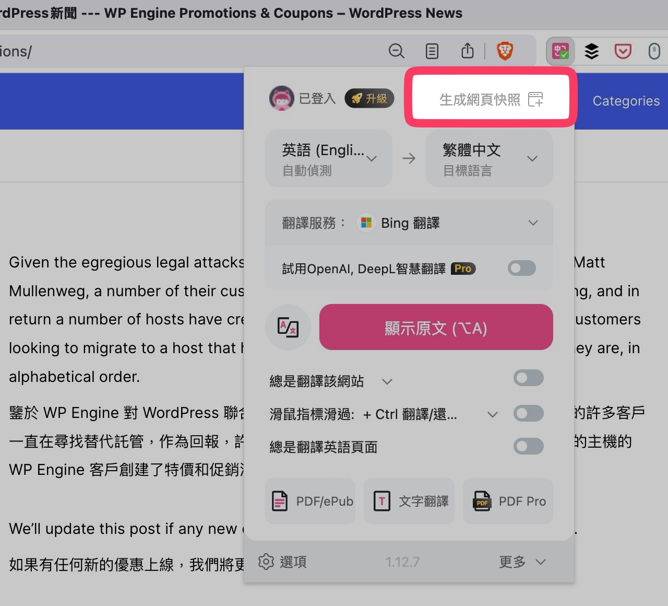Open 選項 settings gear
Viewport: 668px width, 606px height.
(282, 562)
